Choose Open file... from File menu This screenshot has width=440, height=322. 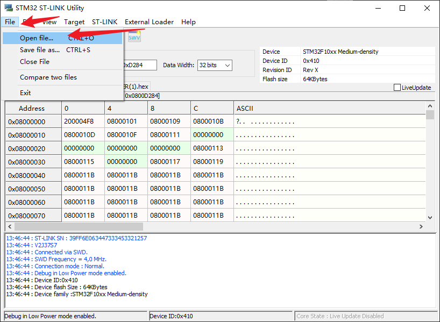pos(62,38)
